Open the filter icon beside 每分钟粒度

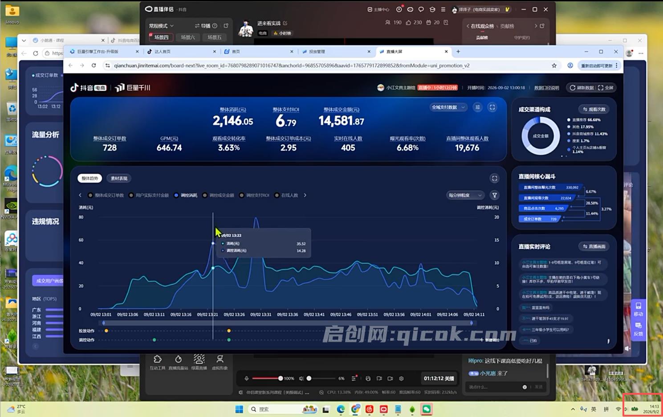pyautogui.click(x=494, y=195)
